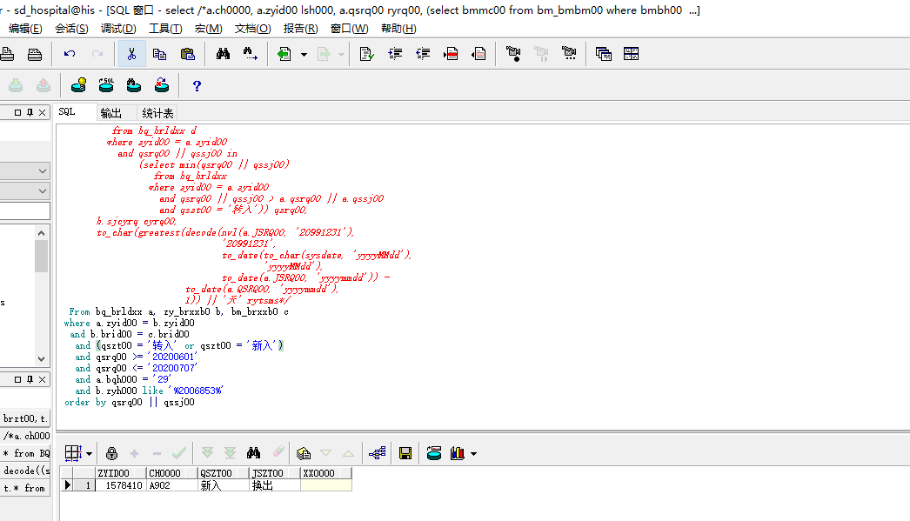Image resolution: width=910 pixels, height=521 pixels.
Task: Open the 工具(T) menu
Action: click(165, 29)
